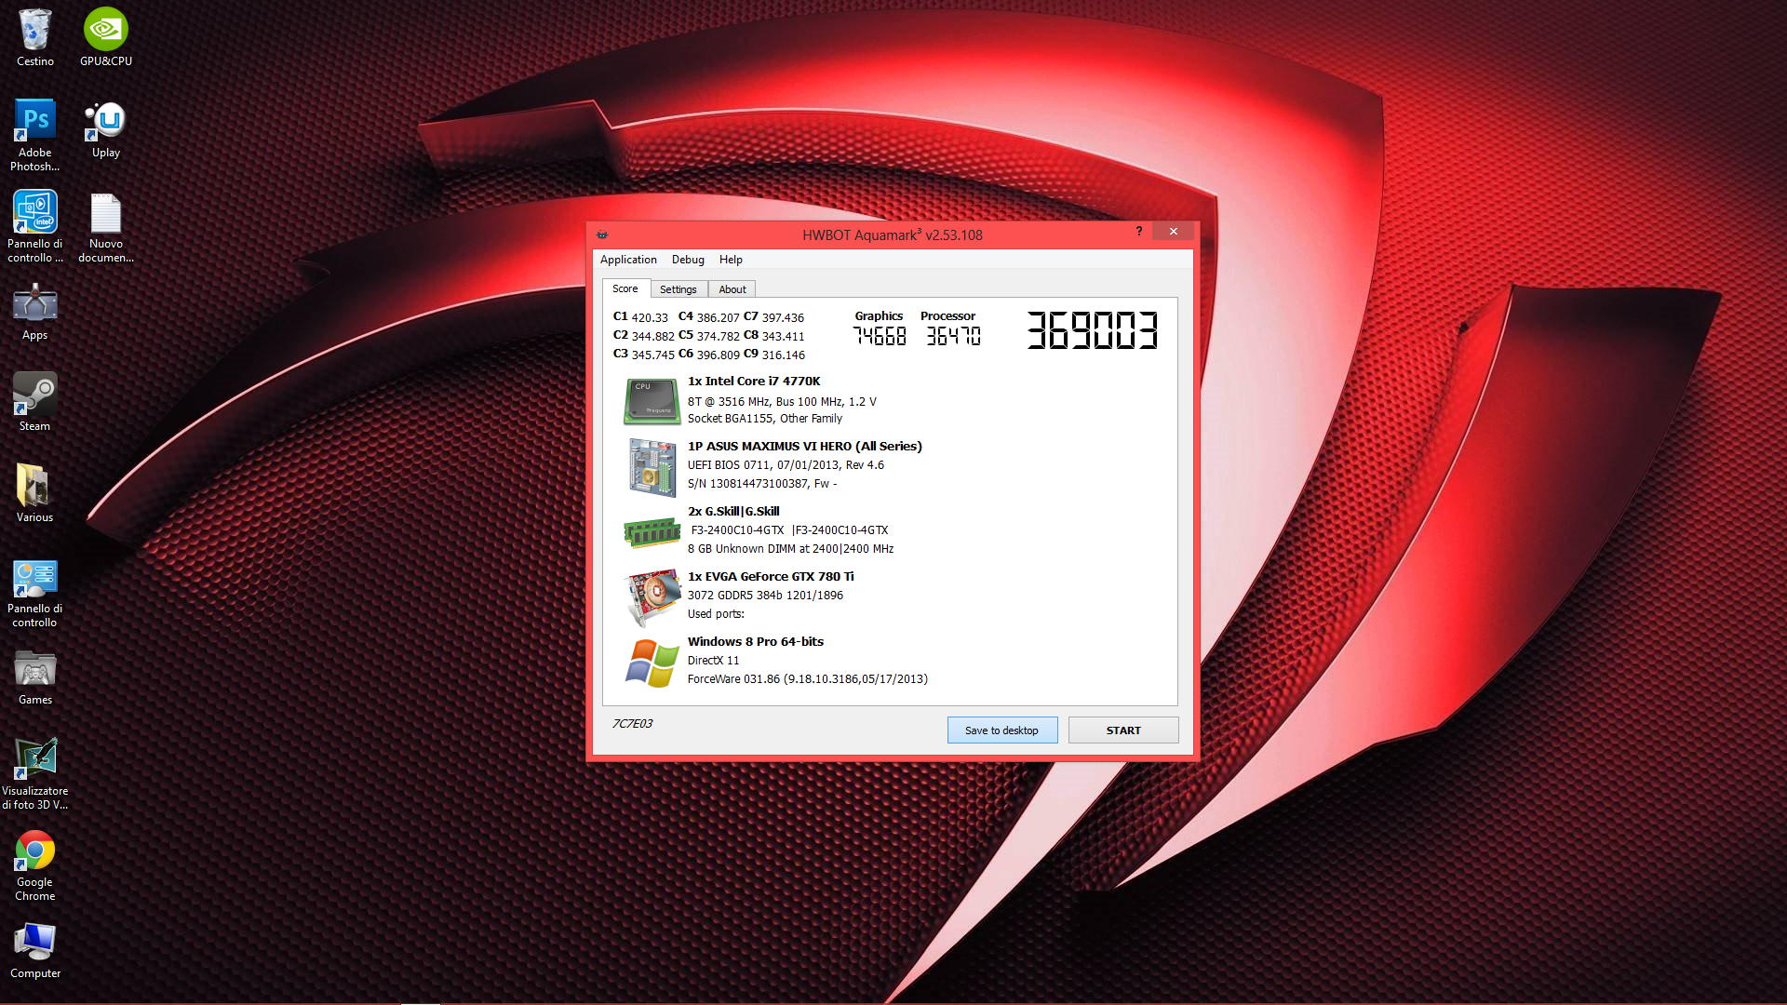
Task: Click the ASUS MAXIMUS VI HERO heading
Action: pos(805,447)
